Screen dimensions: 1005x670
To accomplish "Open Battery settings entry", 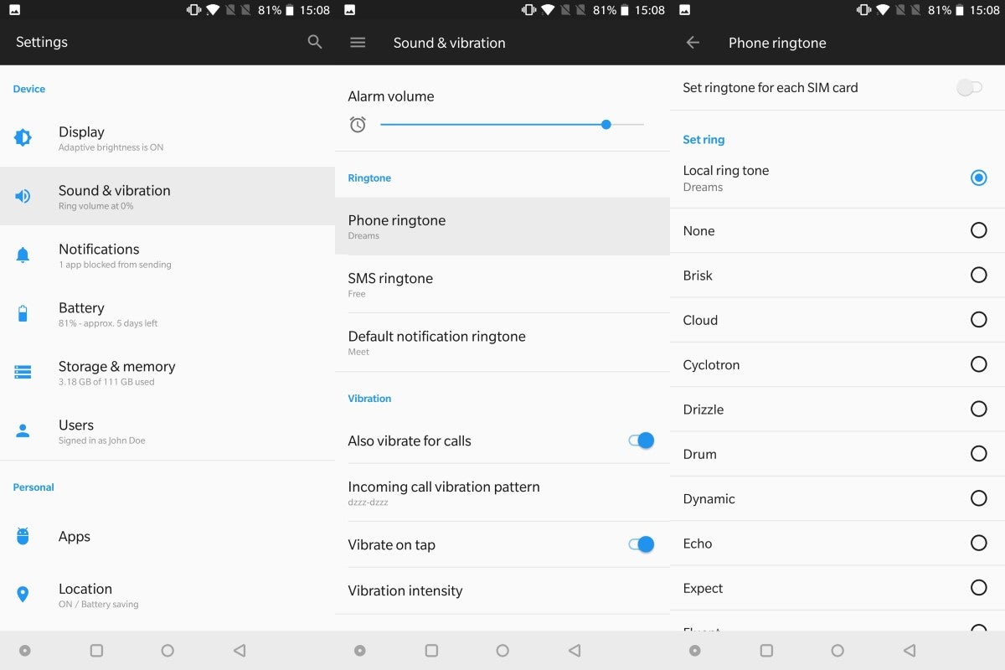I will 167,313.
